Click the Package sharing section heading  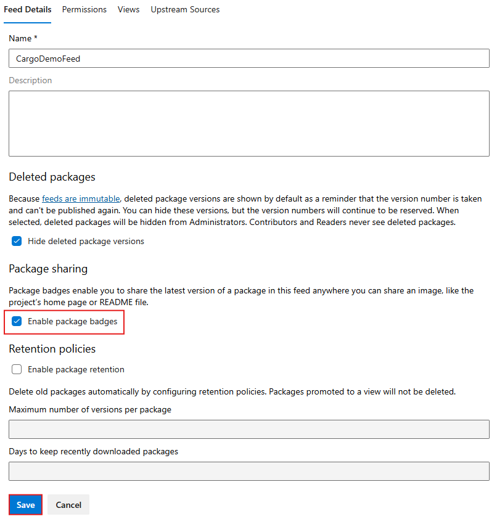pyautogui.click(x=48, y=269)
